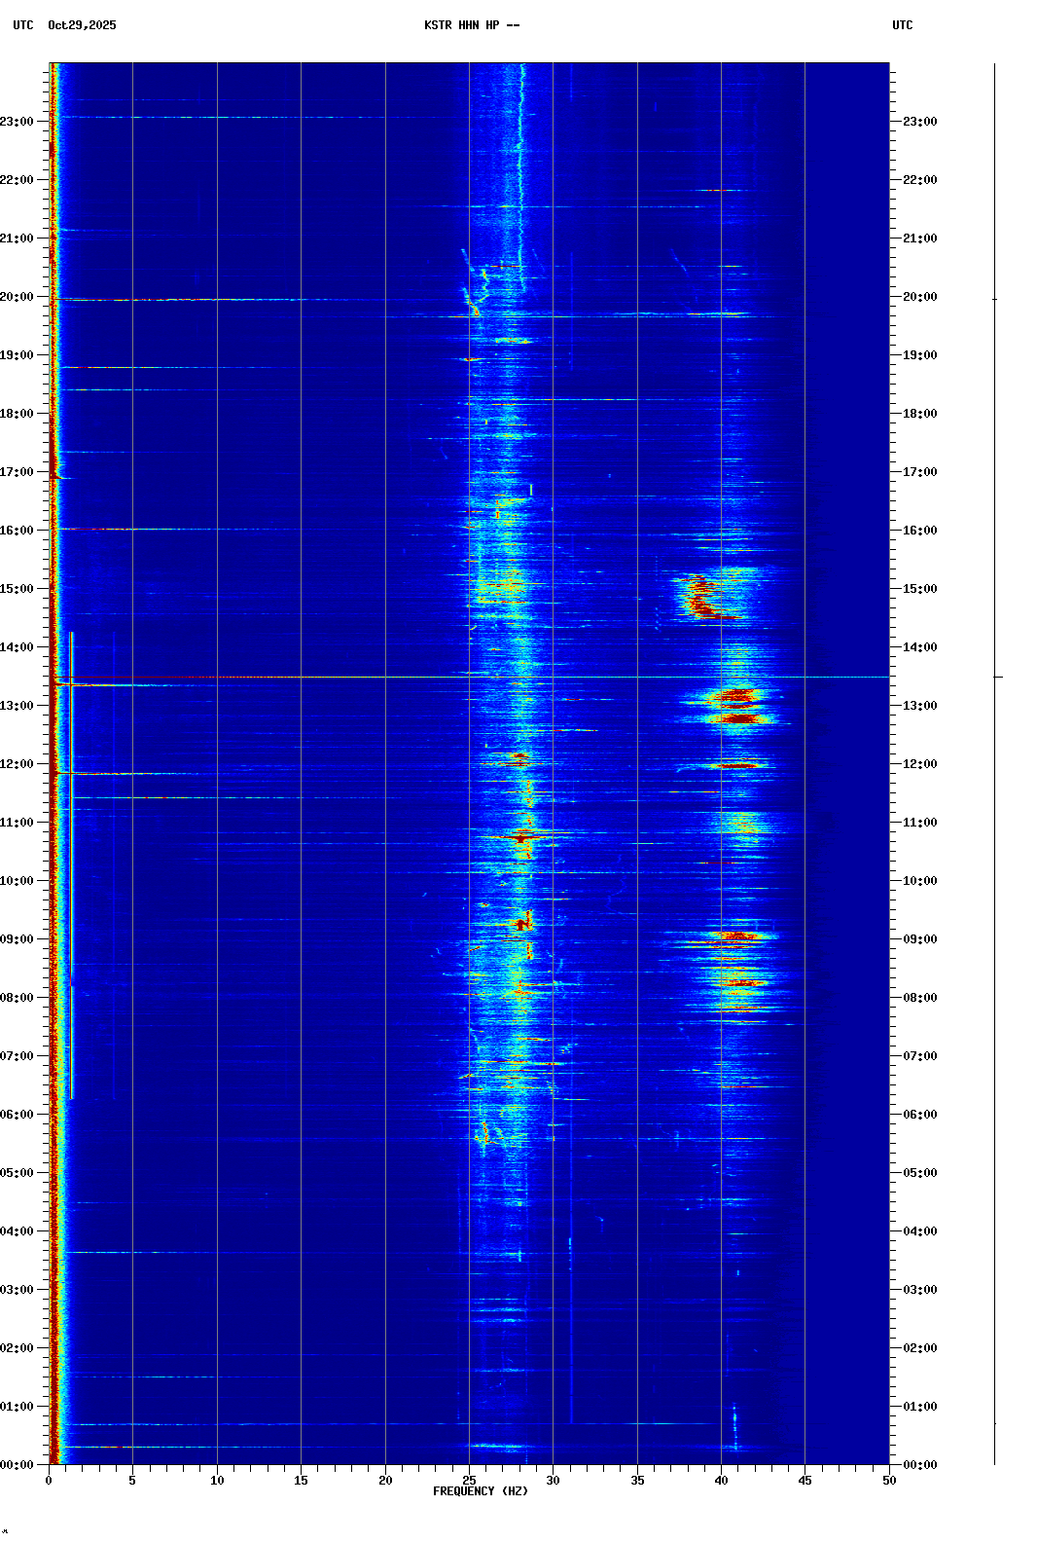Click the 03:00 label on right time axis

click(x=919, y=1290)
